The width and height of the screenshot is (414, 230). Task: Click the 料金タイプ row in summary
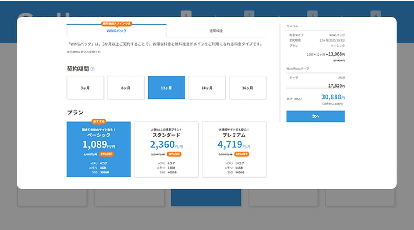click(x=317, y=35)
